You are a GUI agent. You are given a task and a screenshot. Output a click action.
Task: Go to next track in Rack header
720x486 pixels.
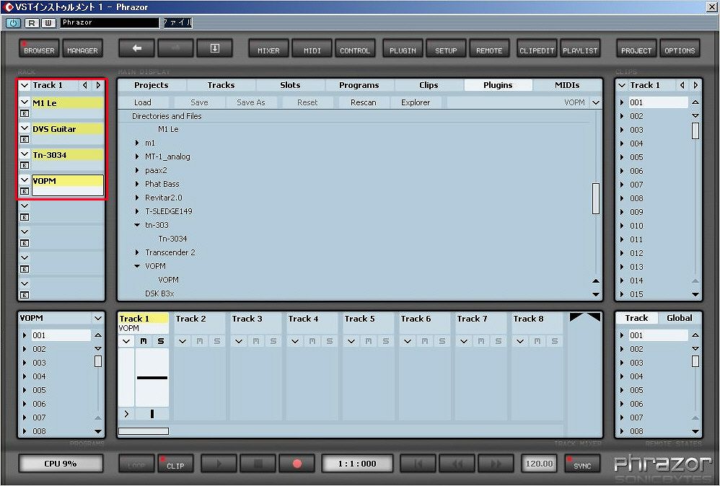click(x=98, y=85)
